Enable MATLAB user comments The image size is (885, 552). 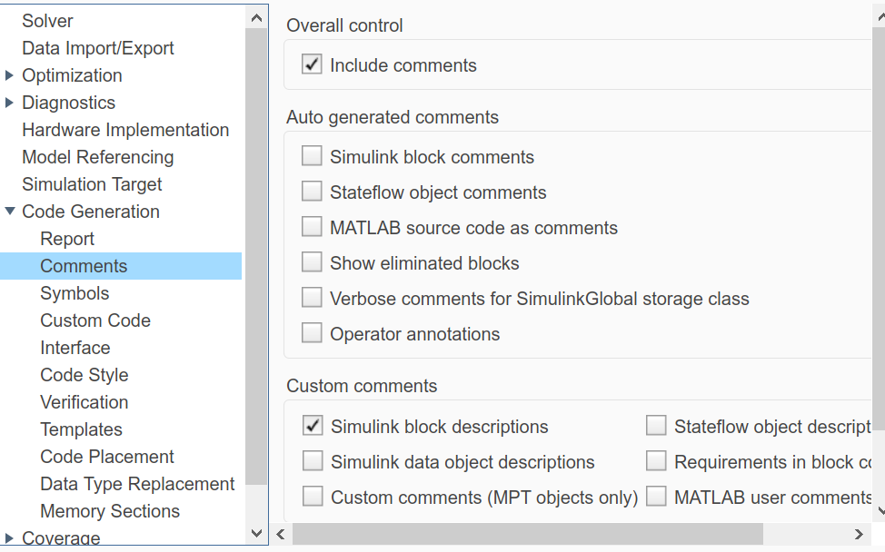tap(656, 496)
